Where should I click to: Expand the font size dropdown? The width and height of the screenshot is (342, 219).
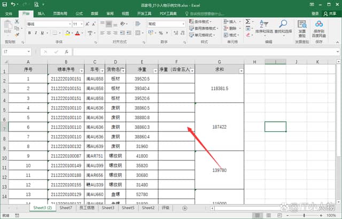click(x=81, y=24)
